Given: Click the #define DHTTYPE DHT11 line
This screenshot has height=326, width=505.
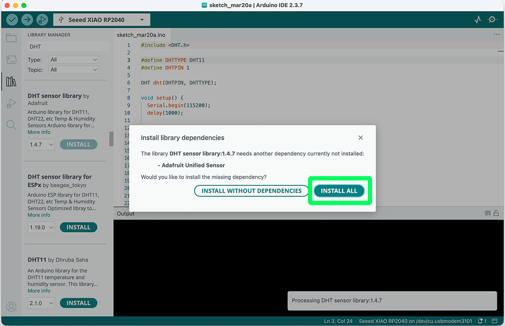Looking at the screenshot, I should (x=173, y=60).
